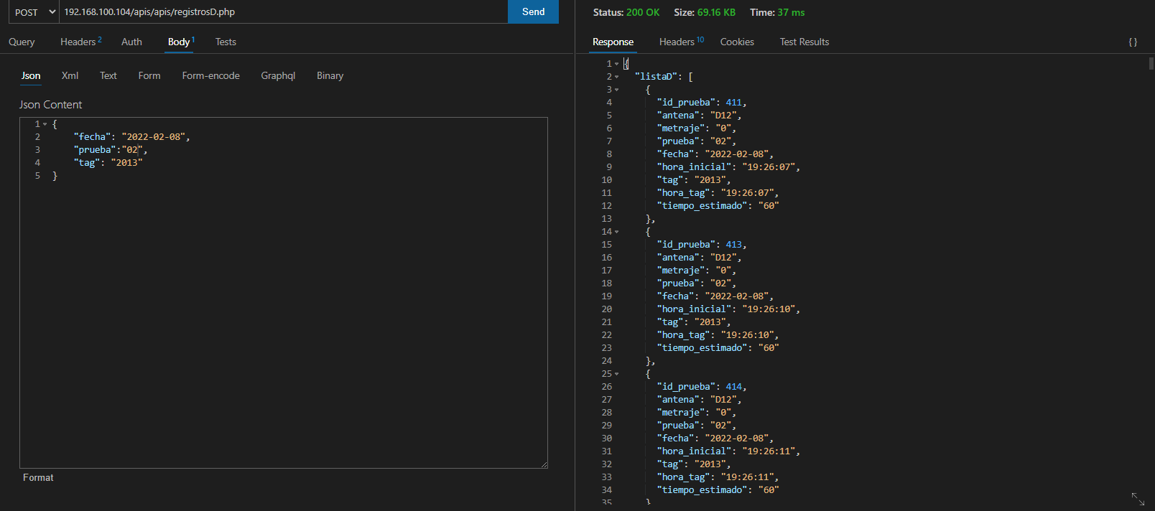Open the Response tab

pyautogui.click(x=613, y=42)
